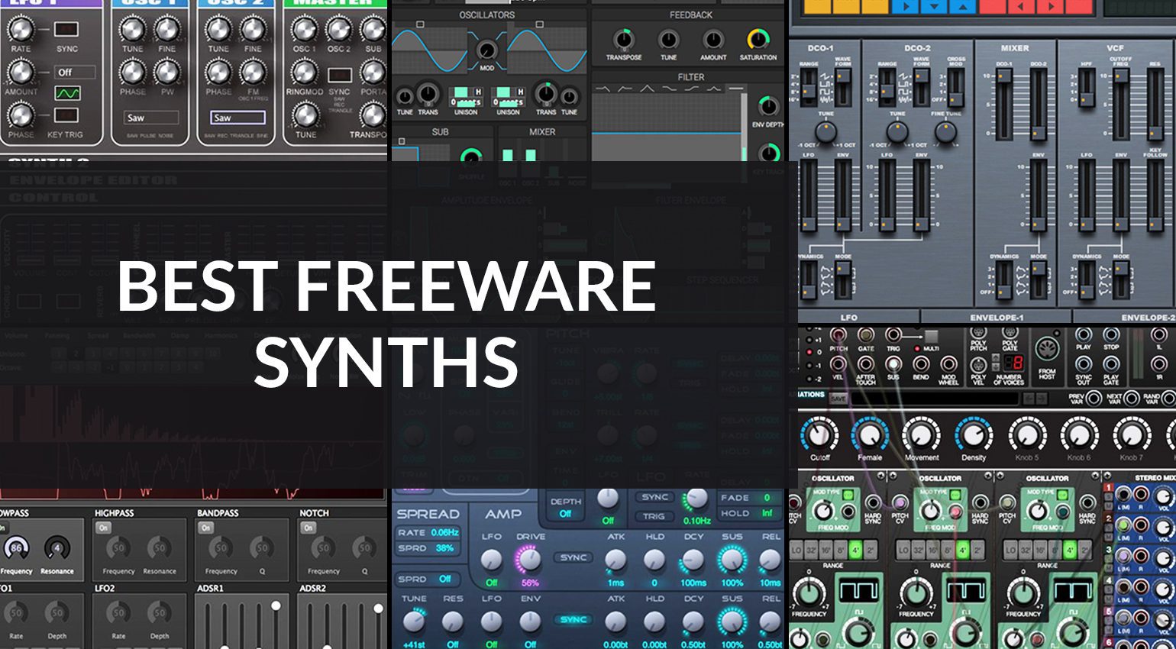This screenshot has width=1176, height=649.
Task: Click the green sine waveform icon in LFO 1
Action: coord(67,94)
